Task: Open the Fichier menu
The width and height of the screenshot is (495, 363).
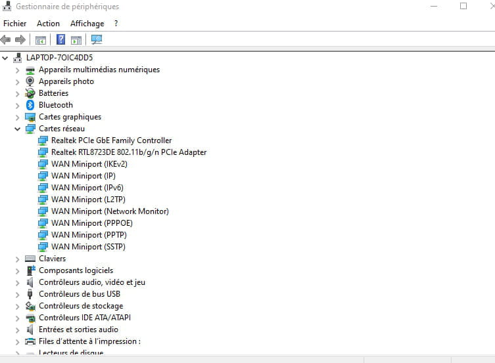Action: click(x=15, y=24)
